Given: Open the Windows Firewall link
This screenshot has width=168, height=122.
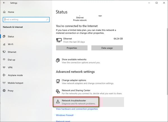Looking at the screenshot, I should tap(65, 115).
